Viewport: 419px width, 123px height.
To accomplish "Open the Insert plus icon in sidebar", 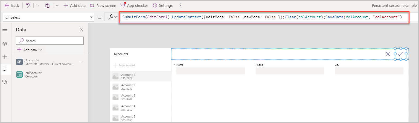I will point(5,56).
